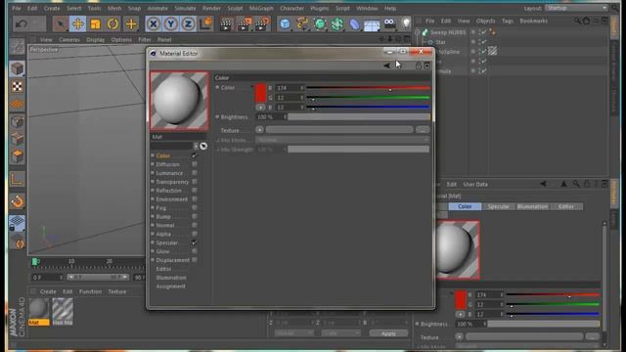Click the lock icon in Material Editor
626x352 pixels.
418,66
